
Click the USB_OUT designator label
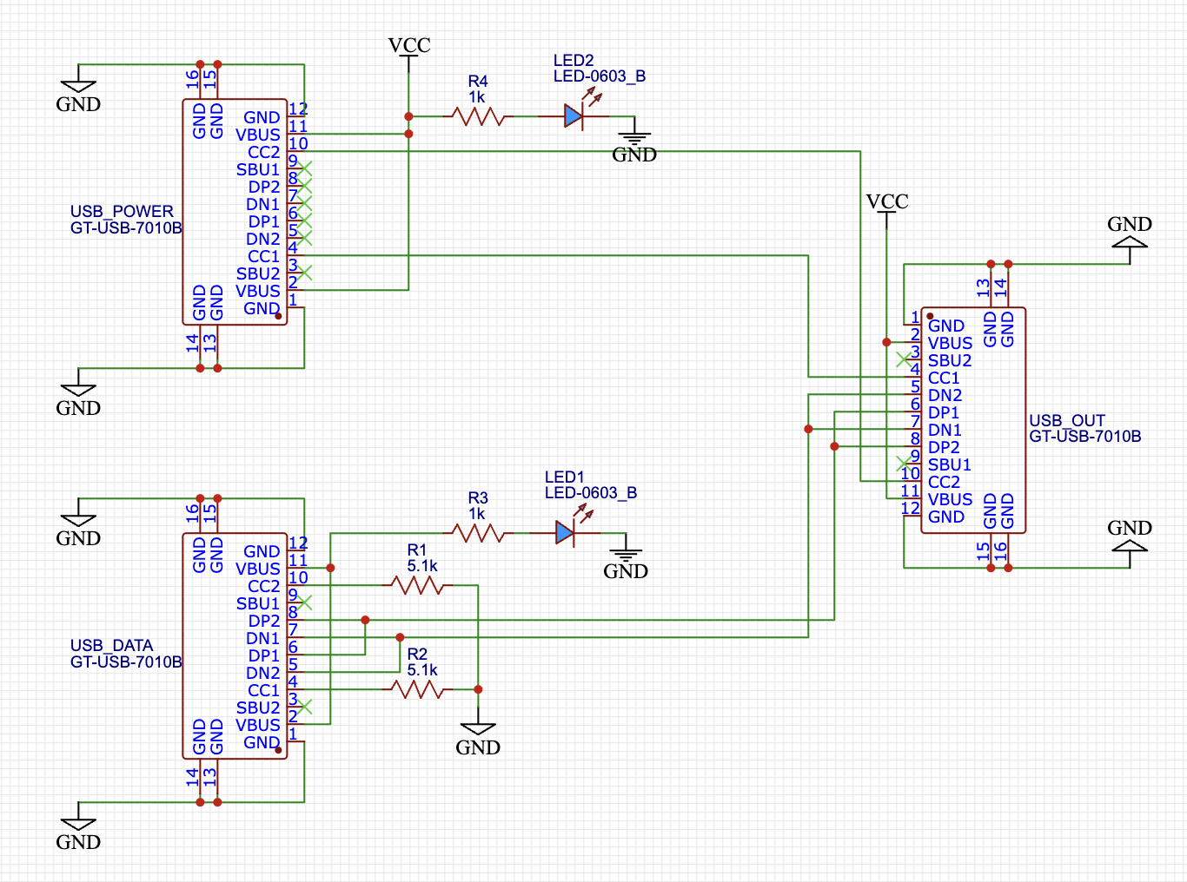coord(1067,420)
